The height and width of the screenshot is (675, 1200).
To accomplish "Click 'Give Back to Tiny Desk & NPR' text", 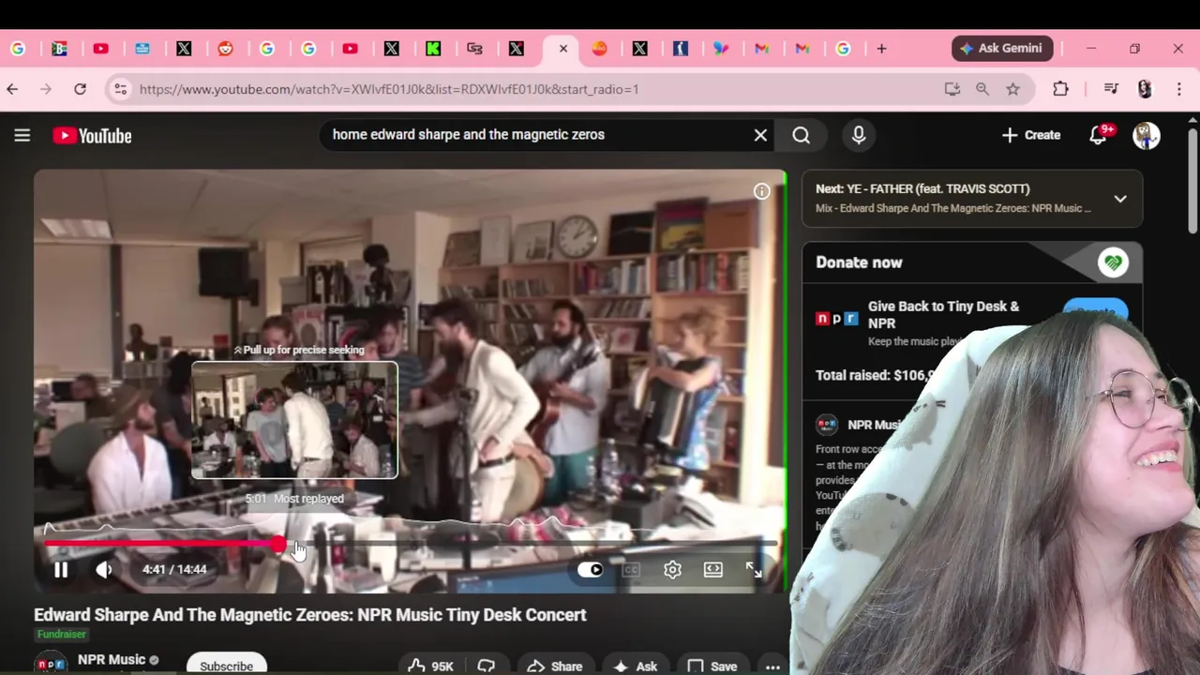I will (943, 315).
